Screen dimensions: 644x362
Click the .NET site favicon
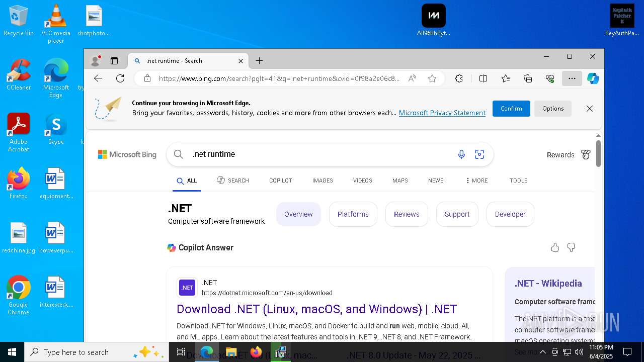[x=187, y=288]
